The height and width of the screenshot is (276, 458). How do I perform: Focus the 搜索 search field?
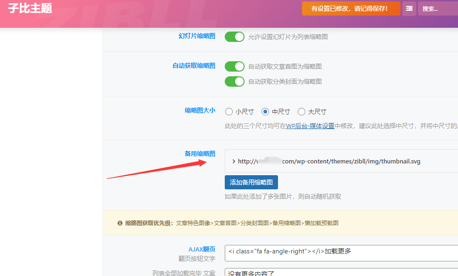438,9
